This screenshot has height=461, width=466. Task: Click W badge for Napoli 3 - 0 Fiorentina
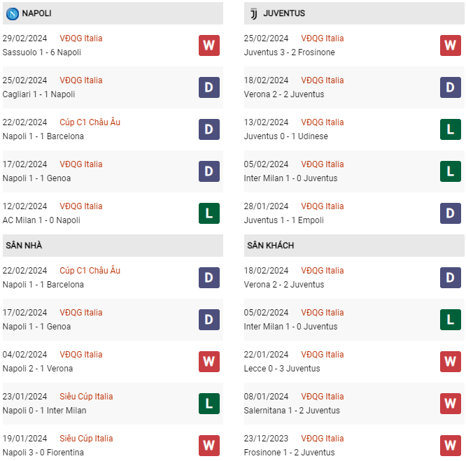click(x=209, y=446)
